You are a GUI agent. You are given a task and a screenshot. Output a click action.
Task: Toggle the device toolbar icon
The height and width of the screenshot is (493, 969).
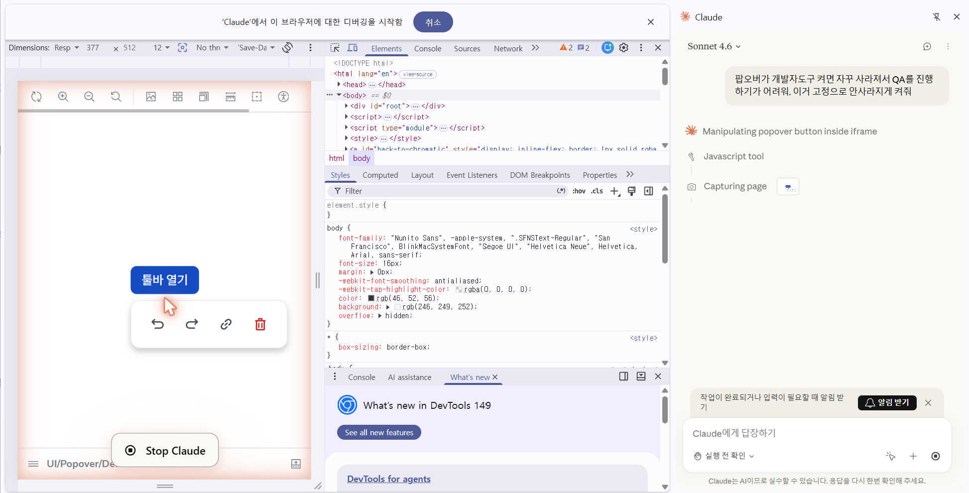tap(353, 48)
